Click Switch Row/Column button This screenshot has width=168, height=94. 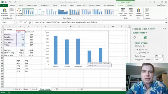(123, 12)
